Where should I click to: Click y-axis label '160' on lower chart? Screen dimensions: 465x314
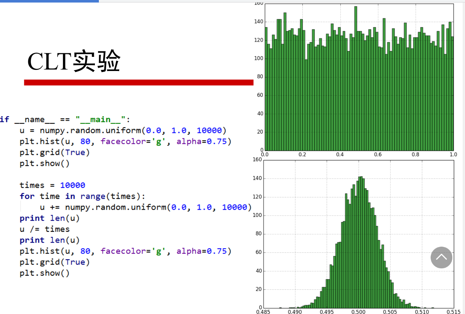pos(257,160)
